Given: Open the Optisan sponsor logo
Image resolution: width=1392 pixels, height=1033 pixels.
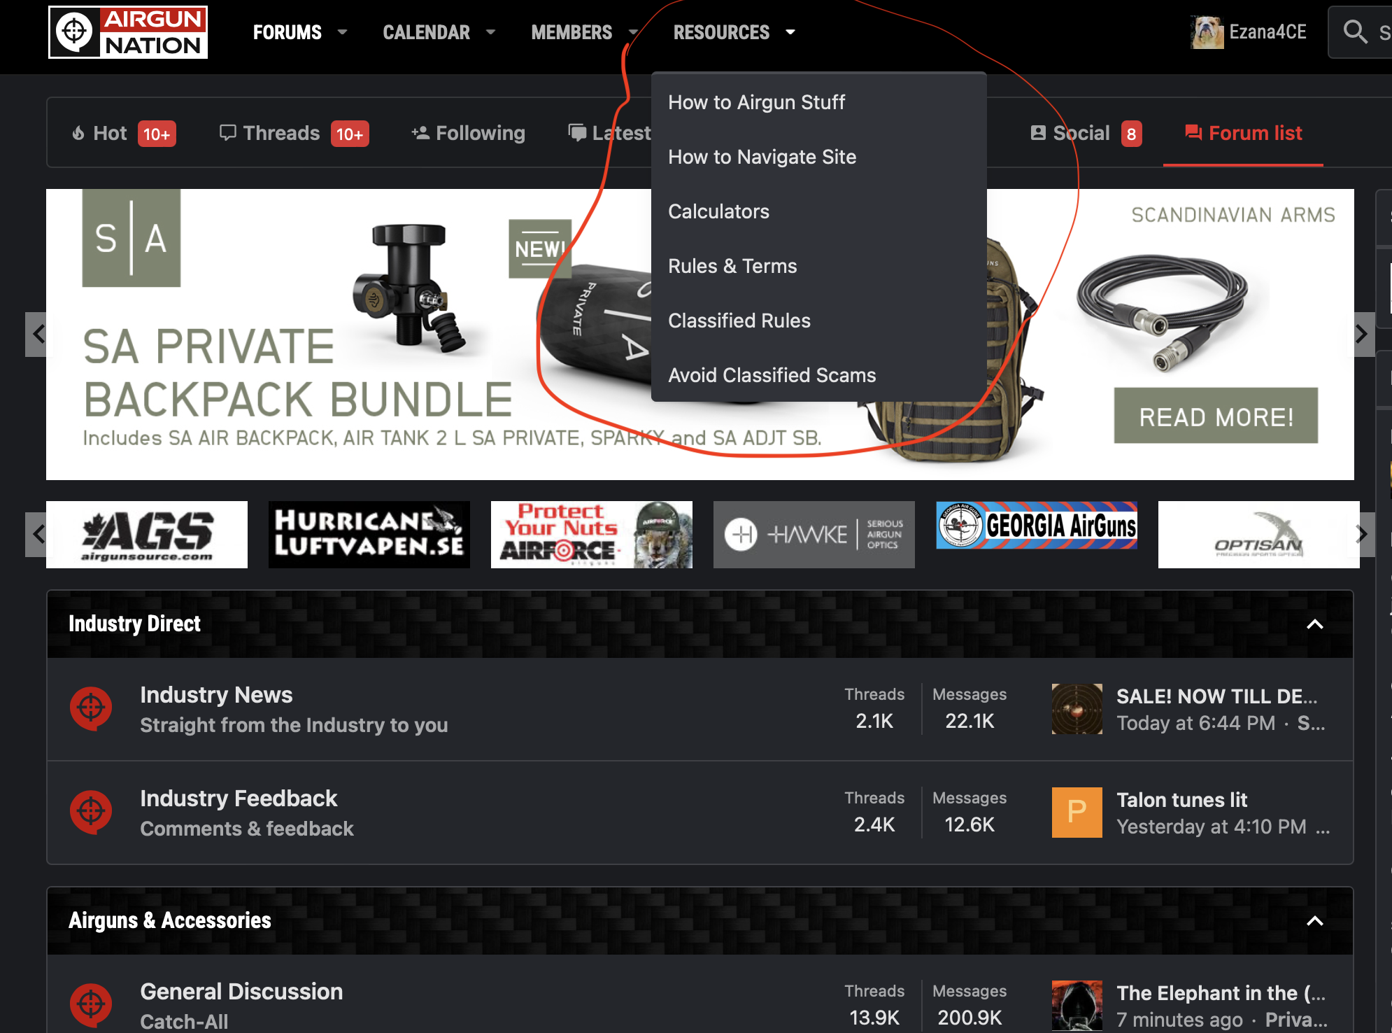Looking at the screenshot, I should pos(1259,535).
